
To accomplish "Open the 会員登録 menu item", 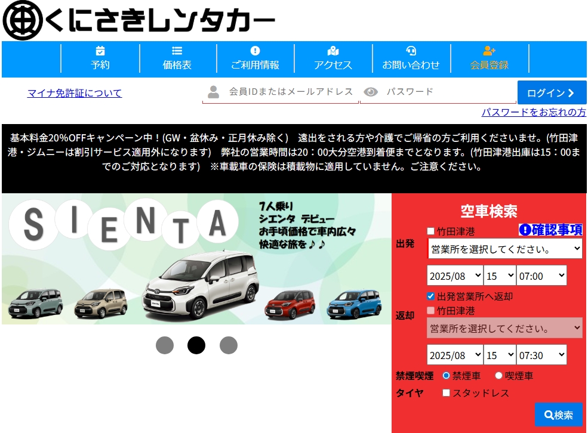I will (x=489, y=59).
